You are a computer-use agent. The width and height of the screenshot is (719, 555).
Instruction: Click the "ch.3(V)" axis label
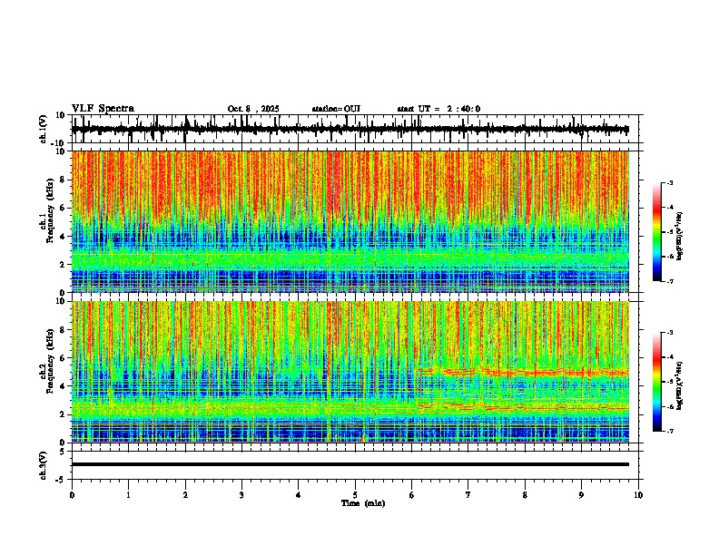pos(44,465)
